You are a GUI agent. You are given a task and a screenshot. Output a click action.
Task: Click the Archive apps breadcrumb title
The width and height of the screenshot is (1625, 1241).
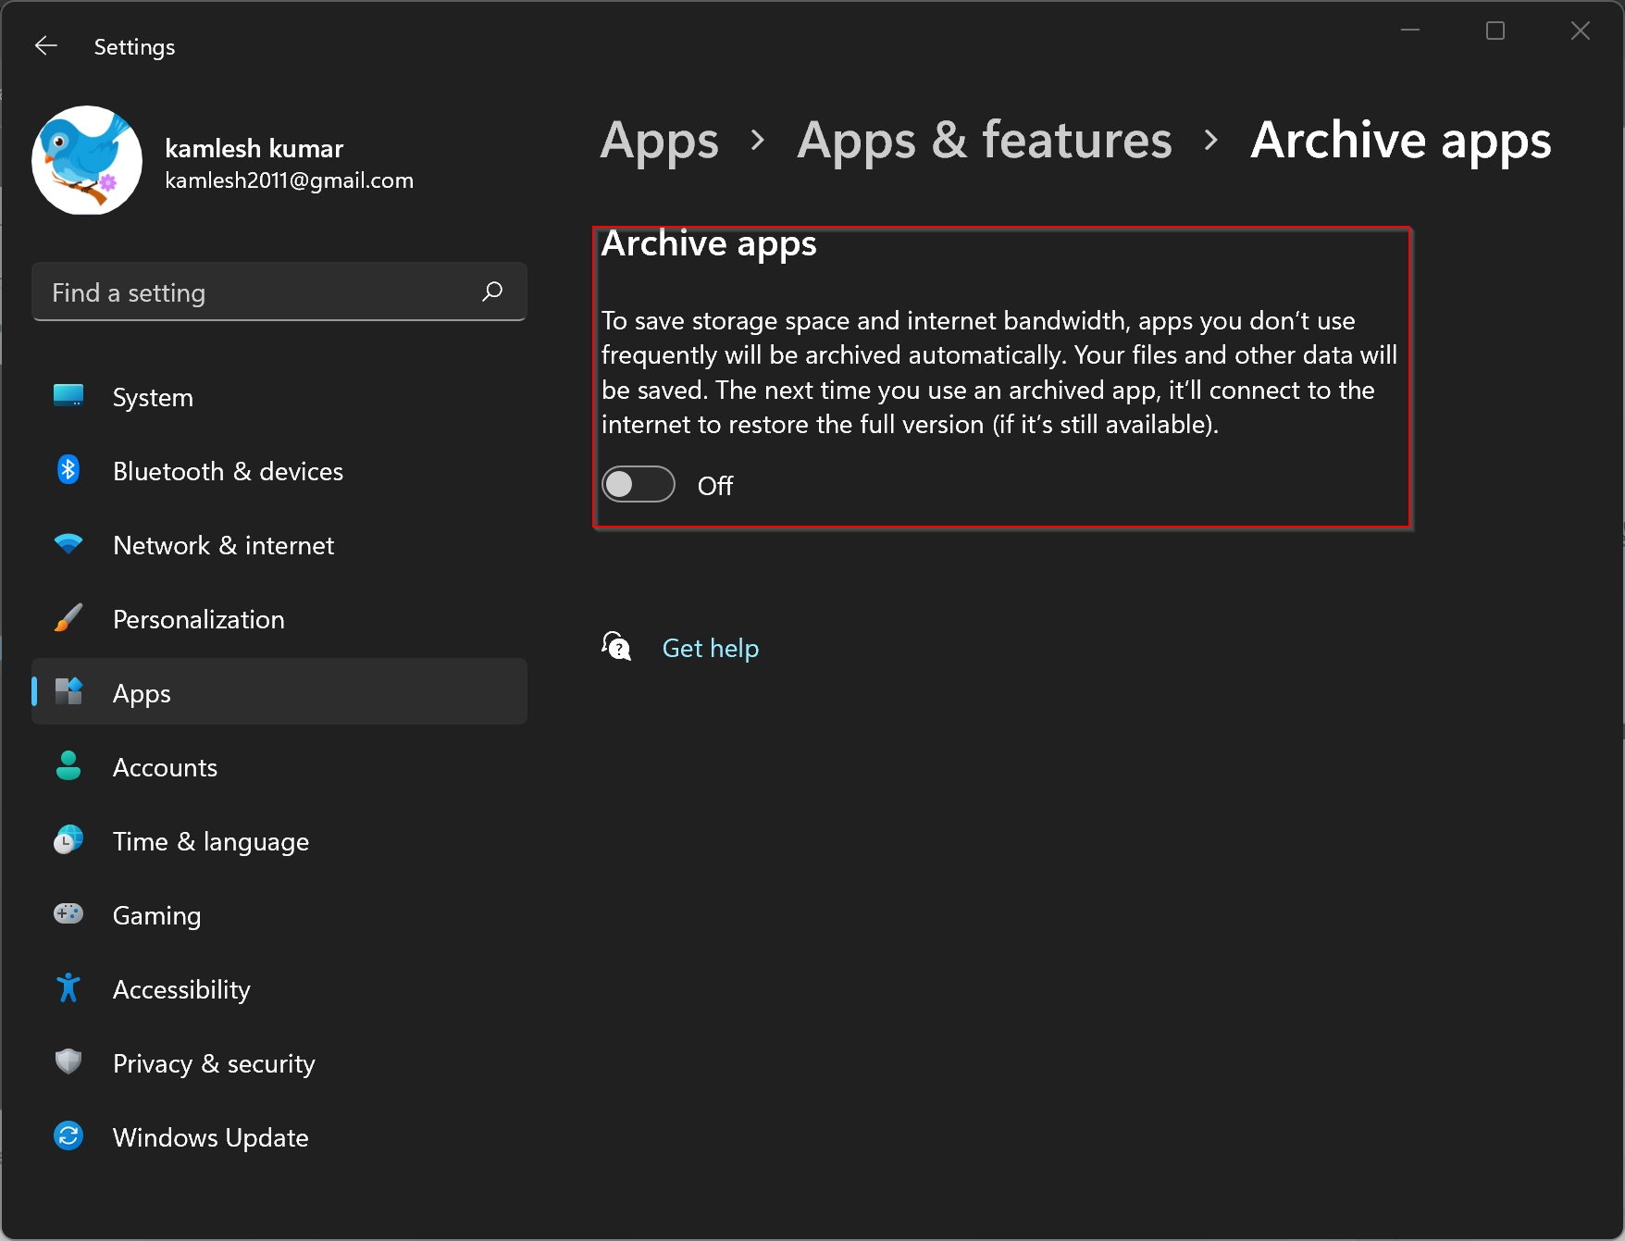click(x=1401, y=142)
